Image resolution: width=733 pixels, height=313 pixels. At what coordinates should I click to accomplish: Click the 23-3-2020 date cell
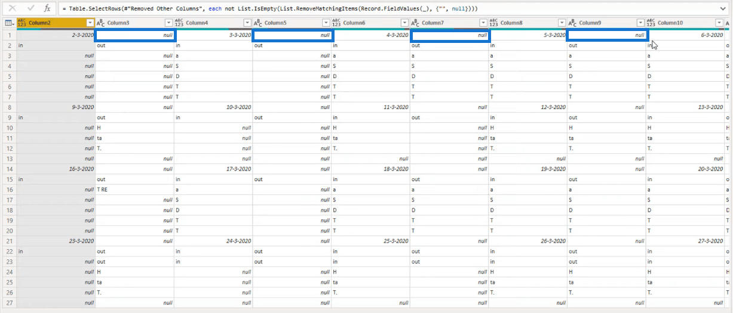[x=56, y=241]
